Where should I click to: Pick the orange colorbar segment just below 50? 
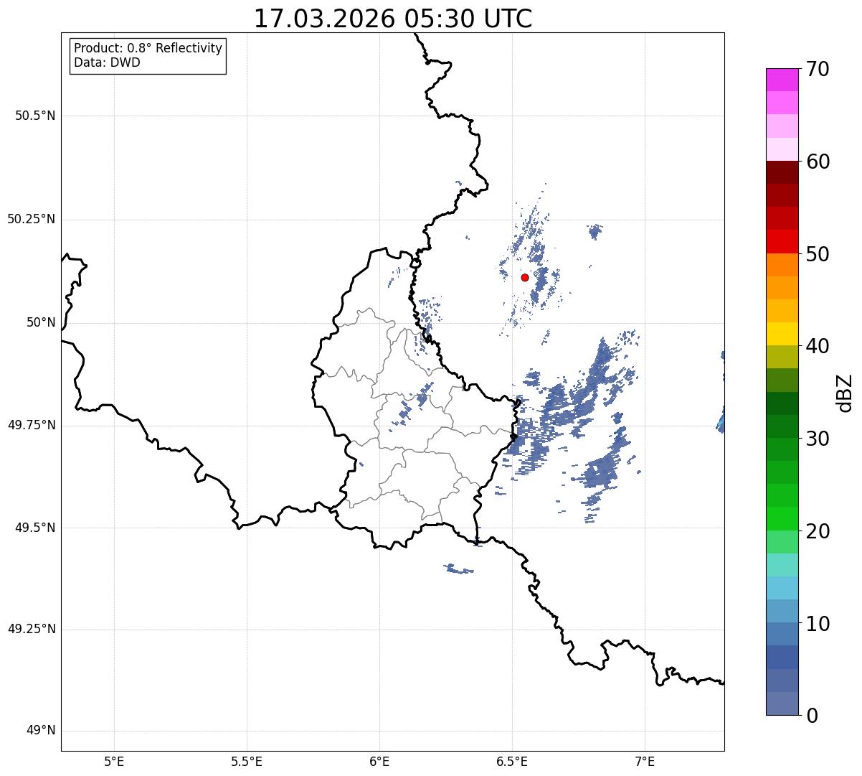click(782, 265)
